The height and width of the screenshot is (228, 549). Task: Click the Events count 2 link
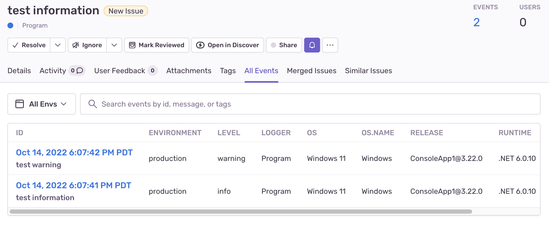(x=476, y=22)
